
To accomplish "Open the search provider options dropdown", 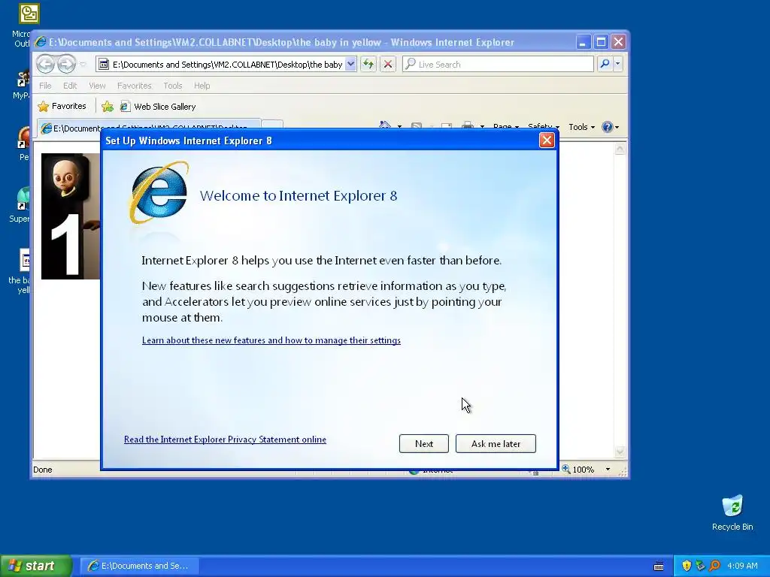I will [x=618, y=64].
